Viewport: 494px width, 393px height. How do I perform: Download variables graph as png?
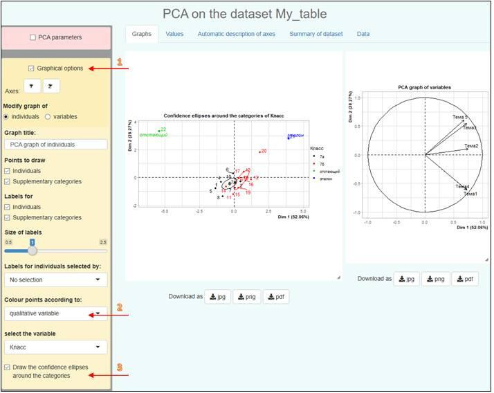(x=435, y=279)
